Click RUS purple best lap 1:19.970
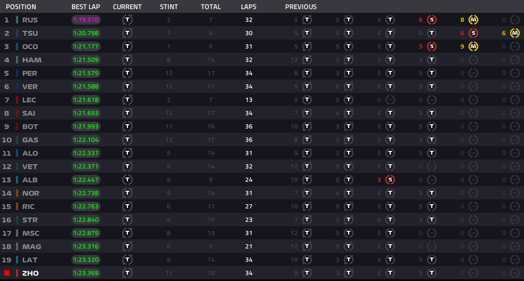524x281 pixels. pos(86,20)
